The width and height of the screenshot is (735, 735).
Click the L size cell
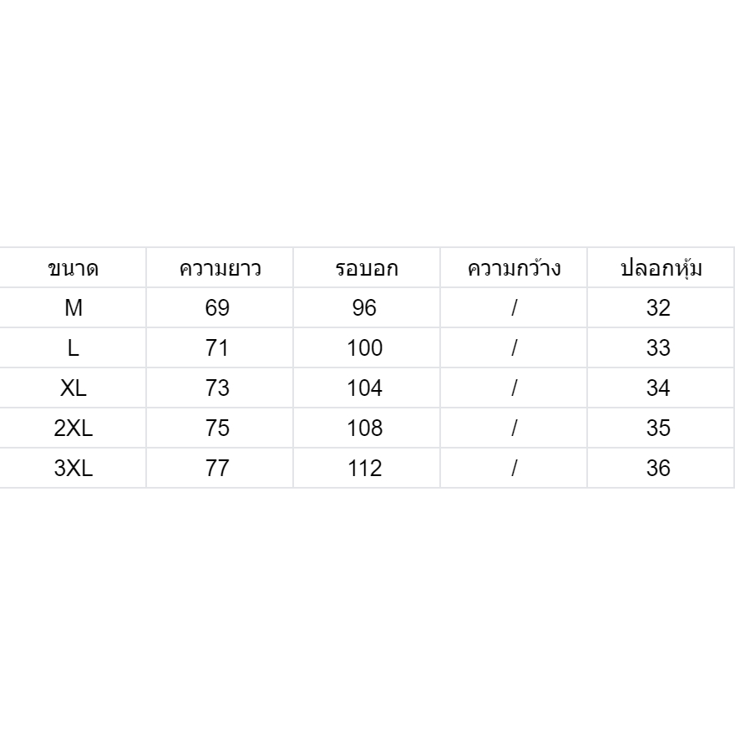[x=73, y=347]
